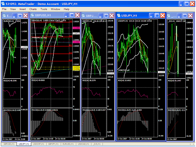Click the 'RSI(14) 32.6923' label in USDJPY

coord(124,80)
